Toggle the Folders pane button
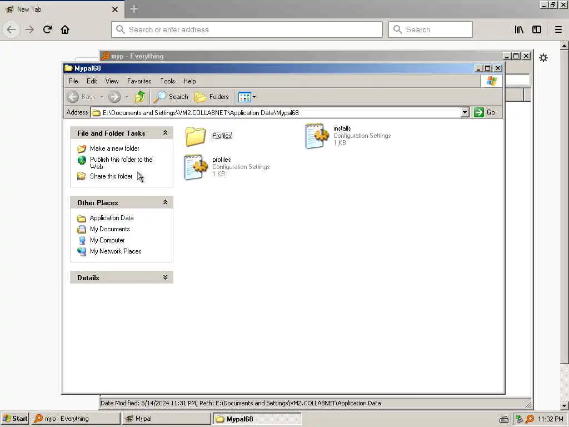This screenshot has width=569, height=427. click(x=212, y=97)
